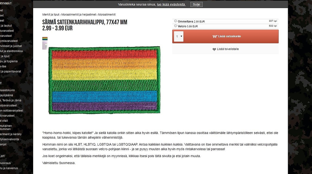
Task: Open the lue lisää evästeistä link
Action: (x=171, y=4)
